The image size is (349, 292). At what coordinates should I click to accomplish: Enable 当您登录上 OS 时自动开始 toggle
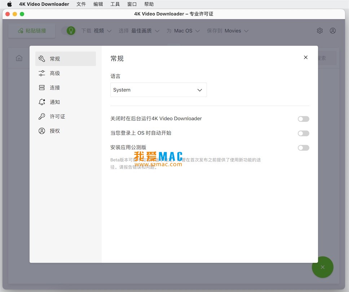[x=303, y=133]
